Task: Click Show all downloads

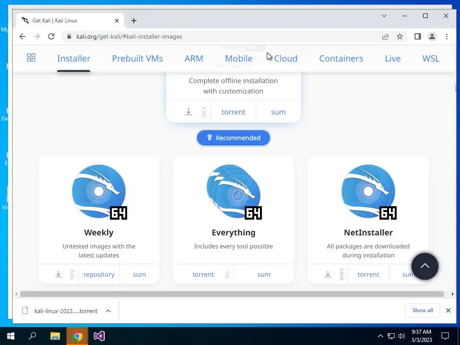Action: tap(422, 310)
